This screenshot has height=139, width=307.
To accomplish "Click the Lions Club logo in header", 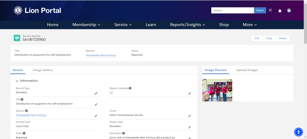I will (18, 10).
